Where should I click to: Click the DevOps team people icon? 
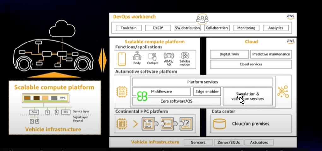tap(202, 19)
